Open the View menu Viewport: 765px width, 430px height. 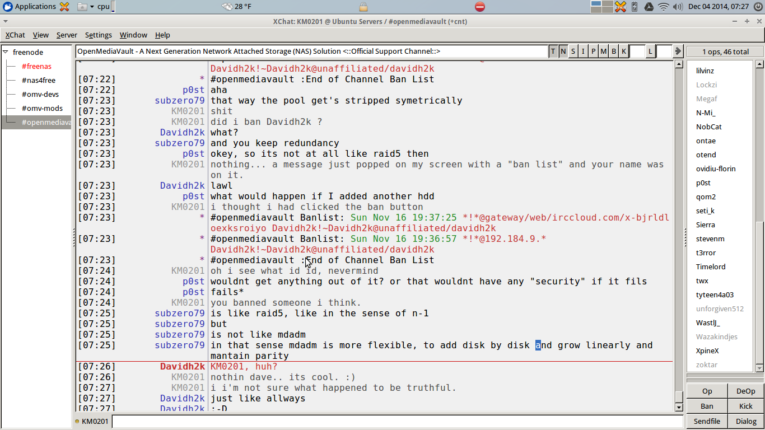pyautogui.click(x=41, y=35)
